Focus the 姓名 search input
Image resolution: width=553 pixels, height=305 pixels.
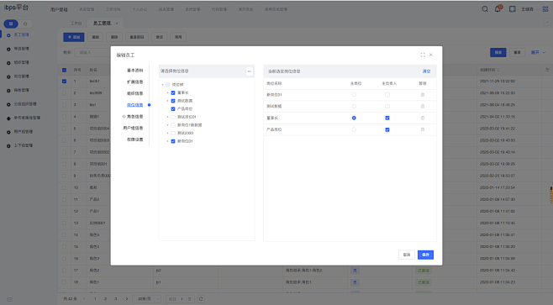[92, 53]
